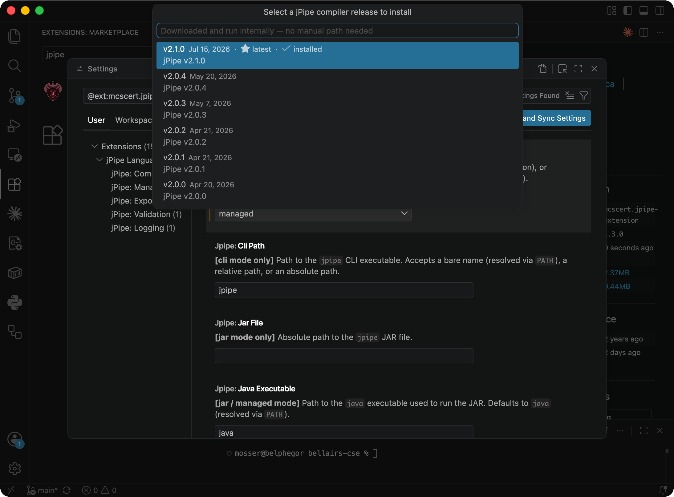674x497 pixels.
Task: Choose the jPipe v2.0.2 release
Action: point(337,136)
